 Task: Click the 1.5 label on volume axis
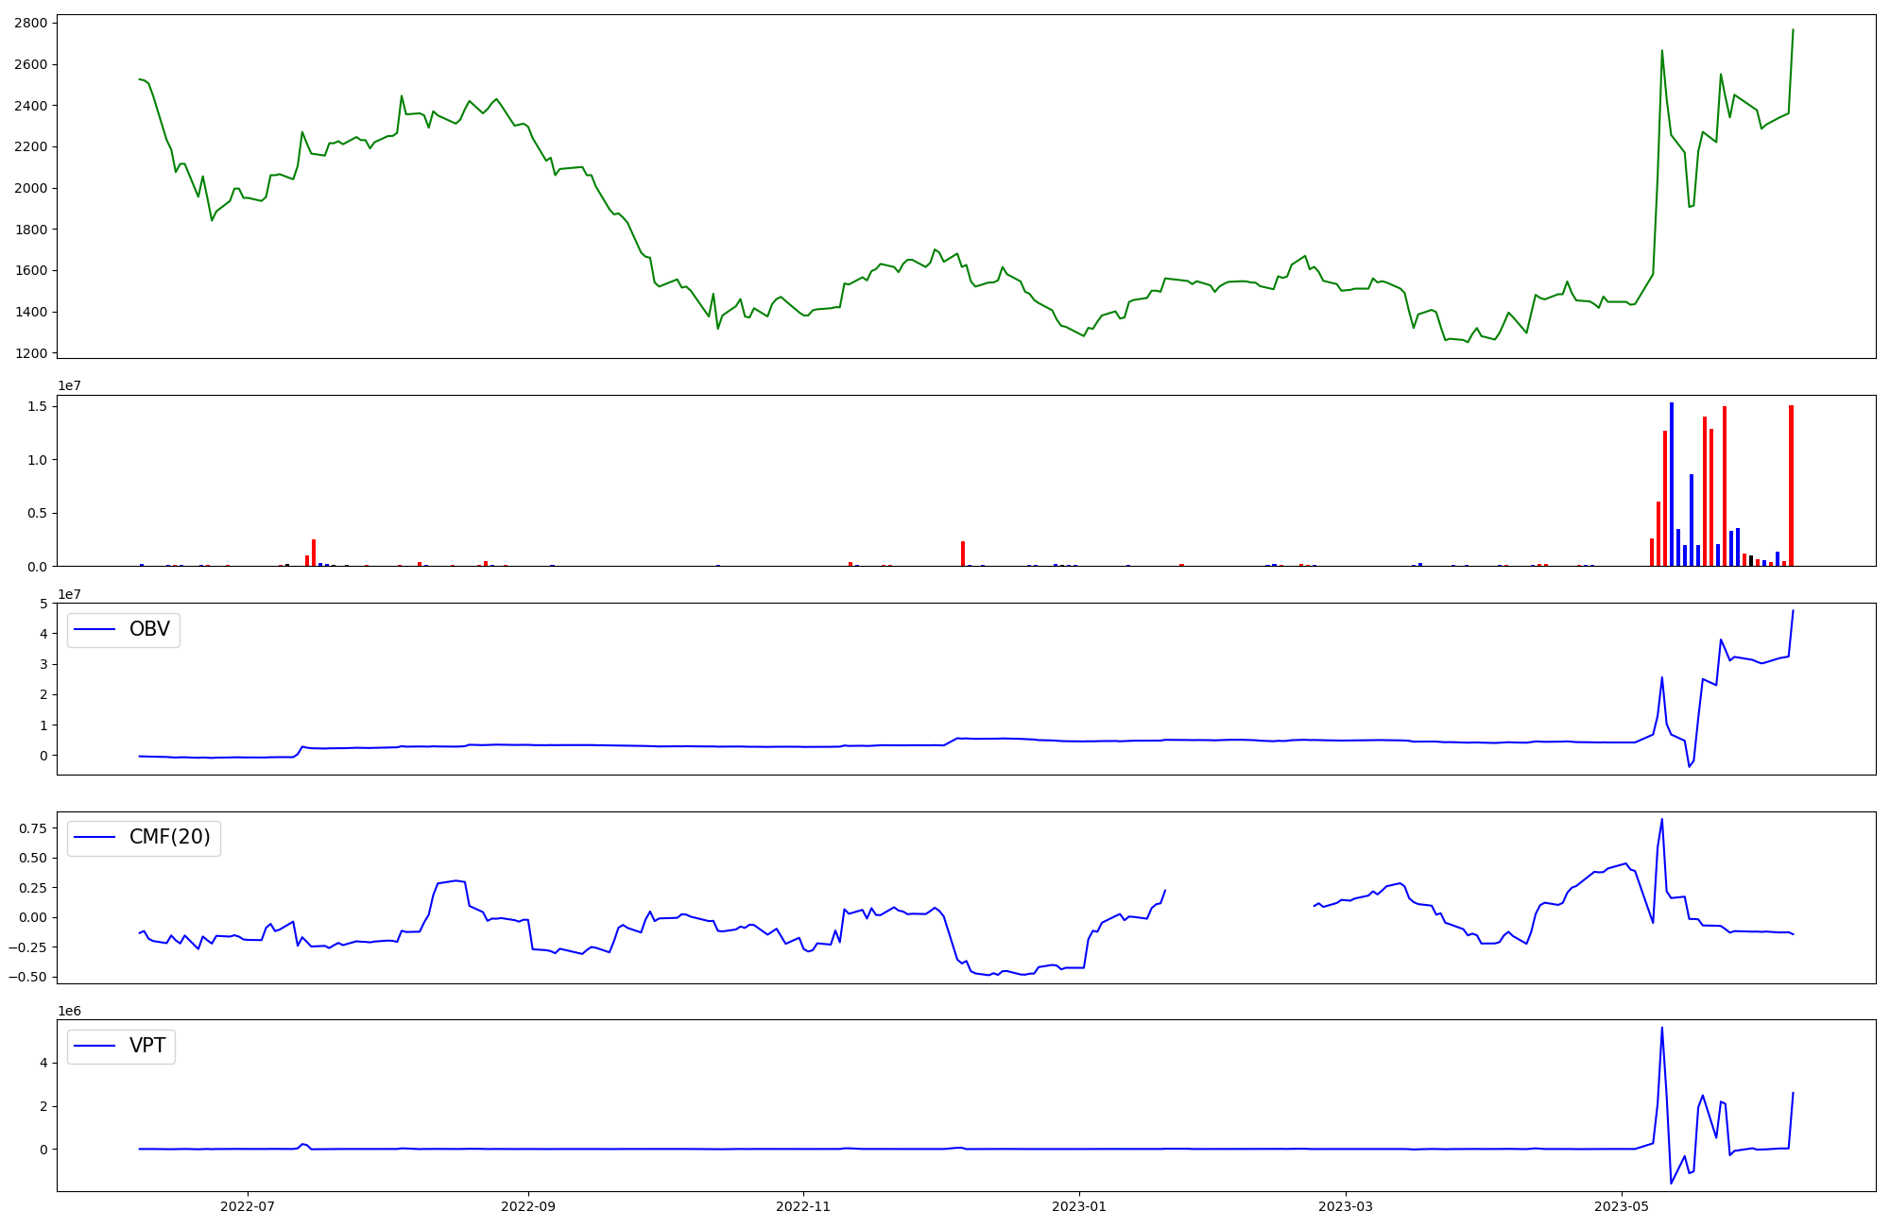pos(40,406)
